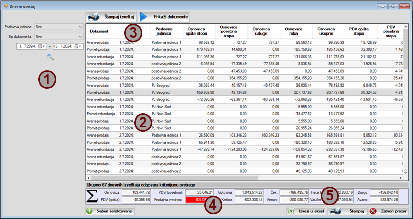Click the PDV (opšta) total field

(x=136, y=200)
